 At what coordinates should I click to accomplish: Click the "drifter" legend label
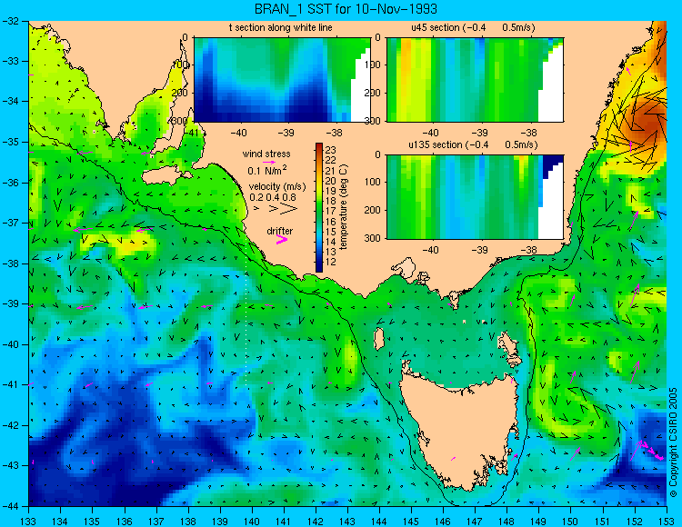[x=280, y=231]
